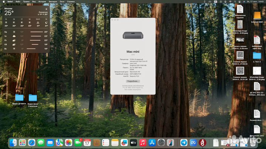
Task: Open Control Center in menu bar
Action: [x=239, y=1]
